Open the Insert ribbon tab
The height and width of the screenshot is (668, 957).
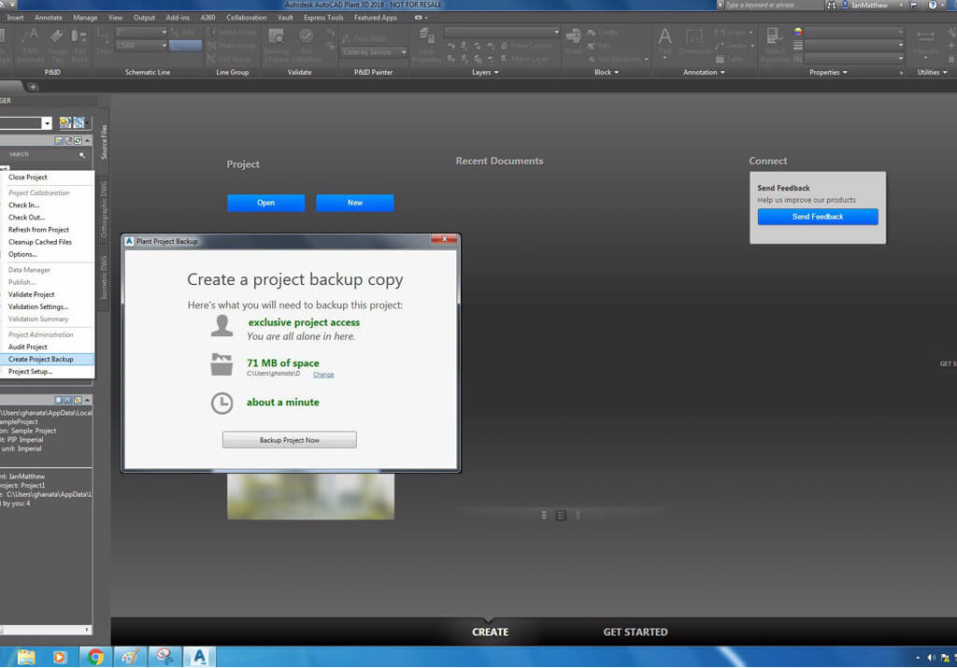tap(15, 18)
